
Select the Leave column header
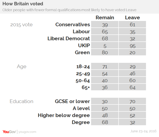pos(132,17)
